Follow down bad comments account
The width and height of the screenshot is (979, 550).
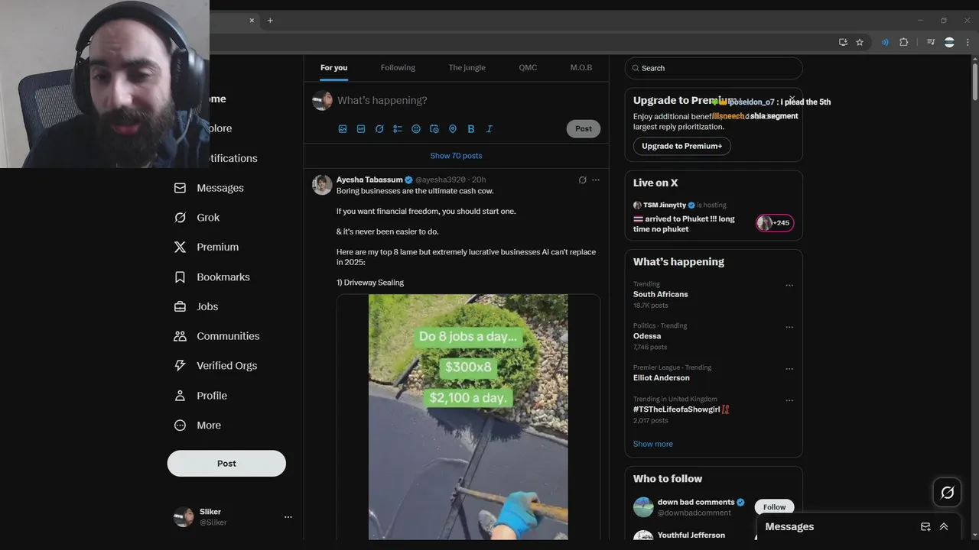point(774,507)
